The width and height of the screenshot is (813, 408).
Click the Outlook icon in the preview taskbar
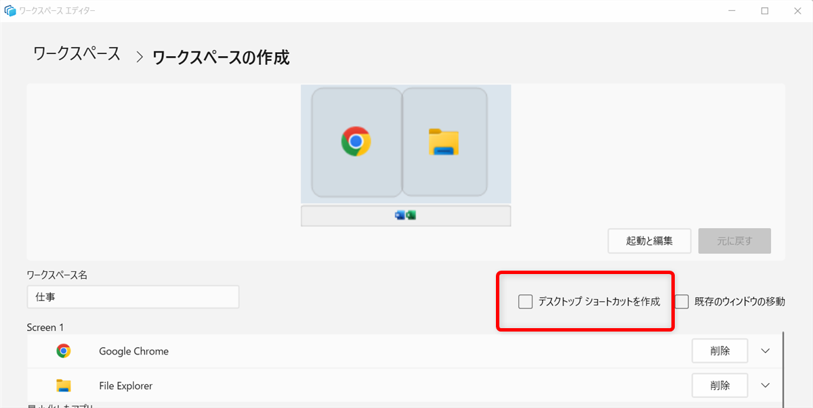(400, 214)
